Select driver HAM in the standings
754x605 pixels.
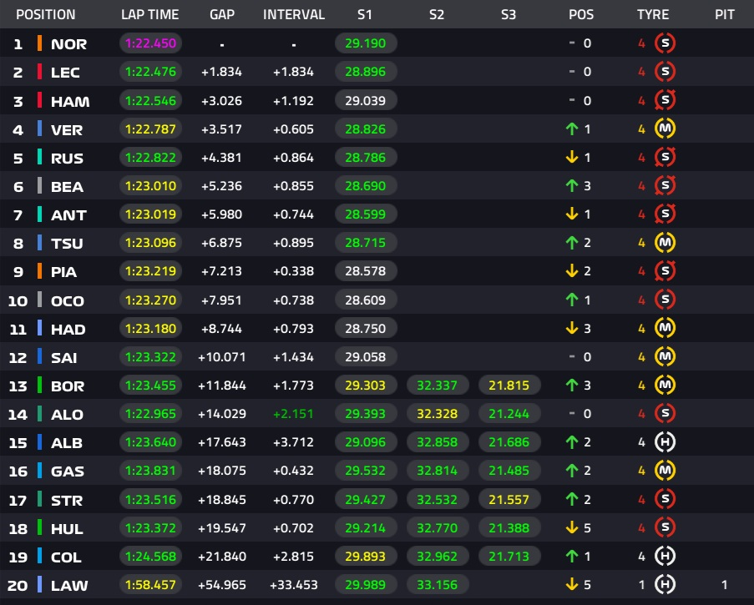tap(70, 101)
